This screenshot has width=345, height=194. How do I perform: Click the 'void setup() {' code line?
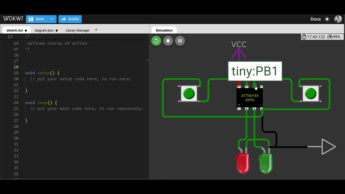pos(42,73)
